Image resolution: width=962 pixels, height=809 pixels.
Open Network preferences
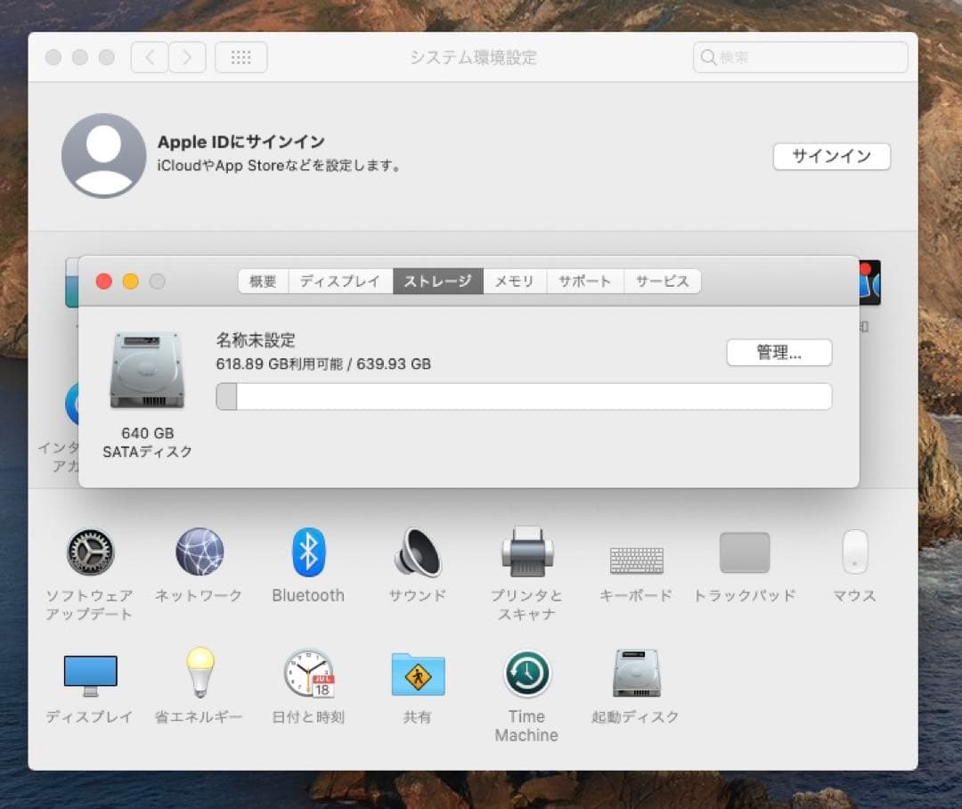click(199, 552)
